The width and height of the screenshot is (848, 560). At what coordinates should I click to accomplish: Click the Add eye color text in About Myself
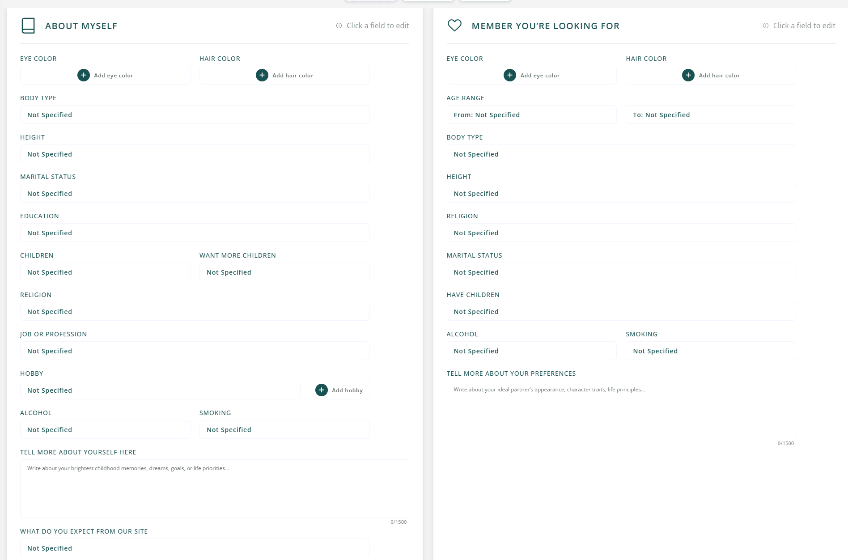pos(114,76)
